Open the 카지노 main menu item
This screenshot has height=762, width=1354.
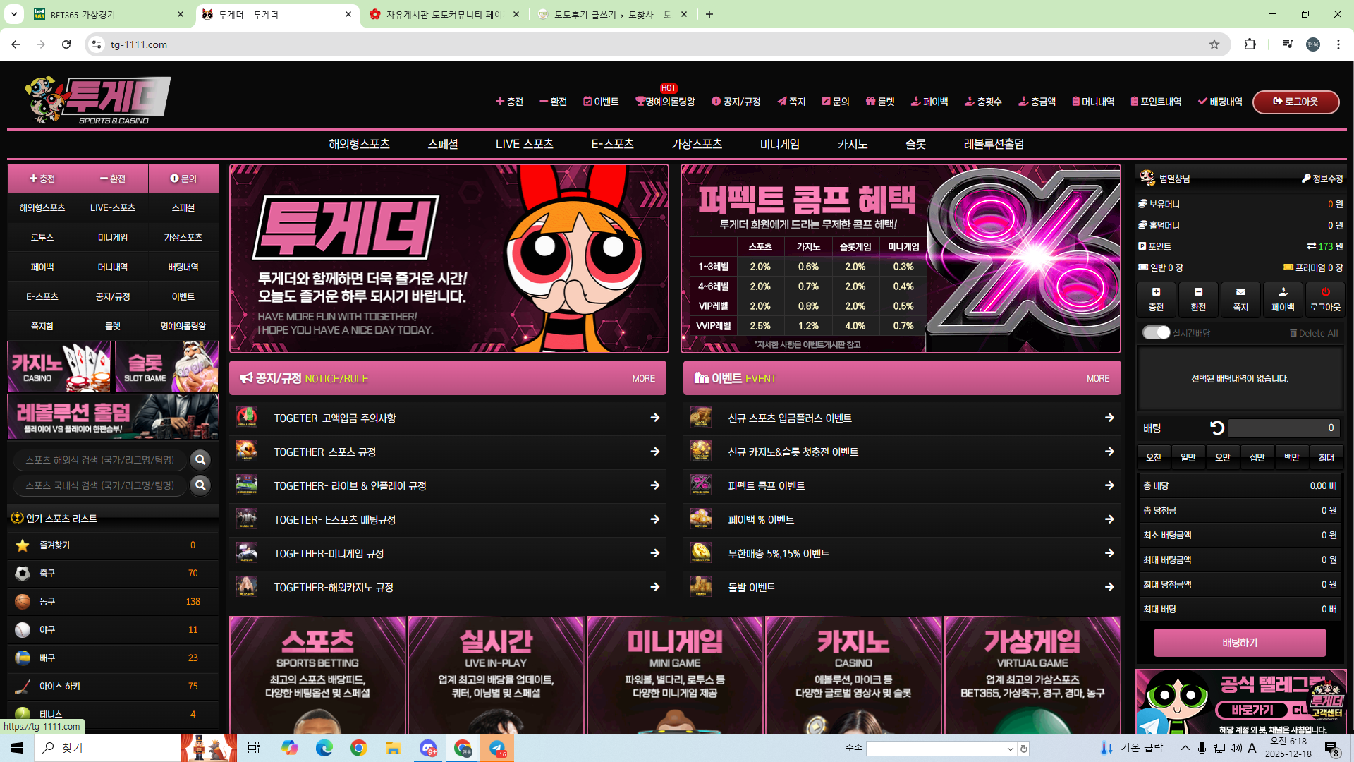click(852, 144)
